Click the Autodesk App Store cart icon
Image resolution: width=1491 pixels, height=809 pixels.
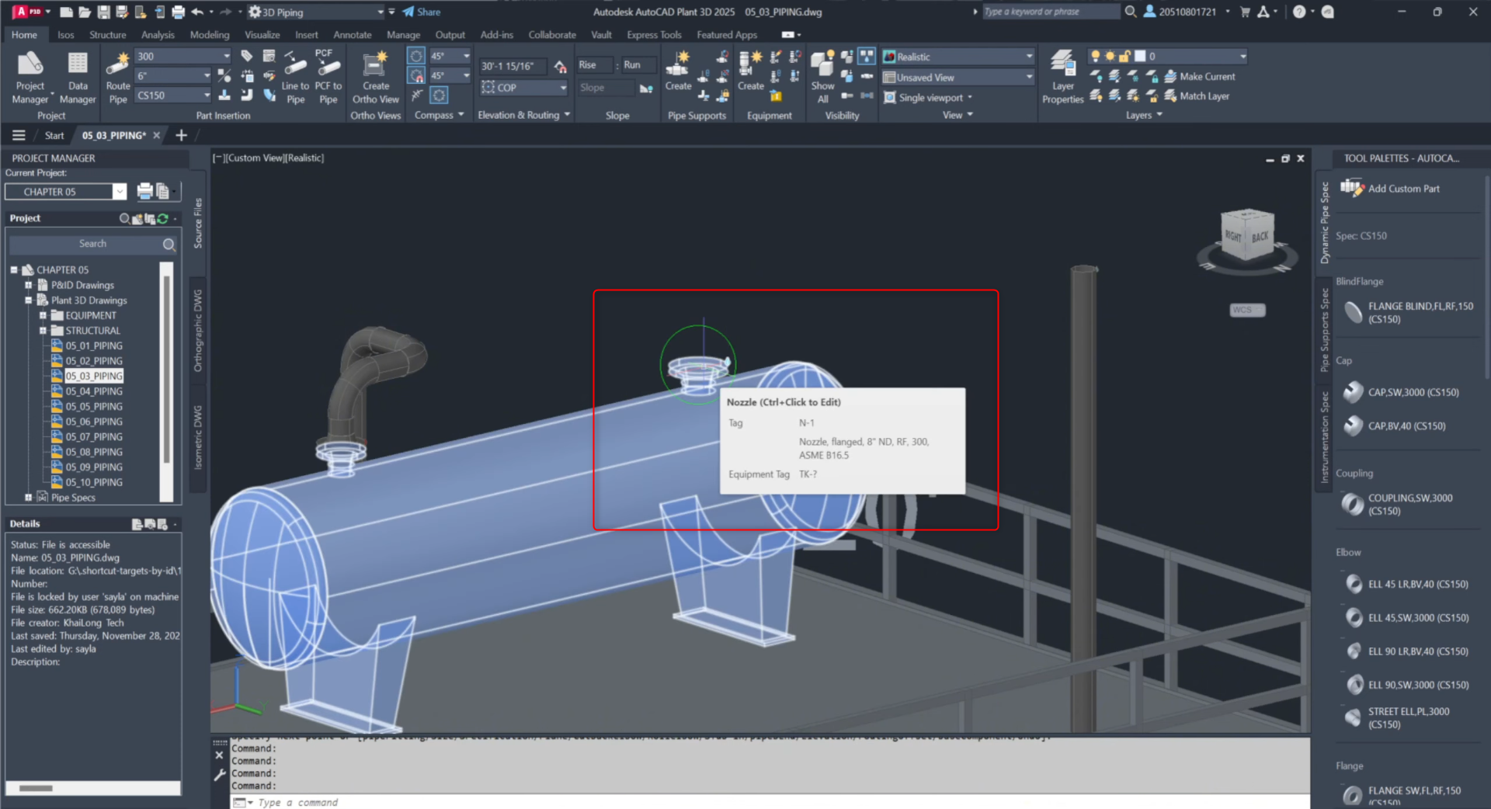click(x=1245, y=12)
